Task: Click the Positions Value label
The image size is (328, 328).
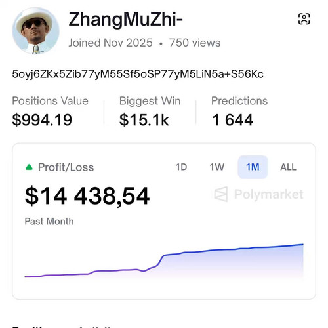Action: pyautogui.click(x=50, y=101)
